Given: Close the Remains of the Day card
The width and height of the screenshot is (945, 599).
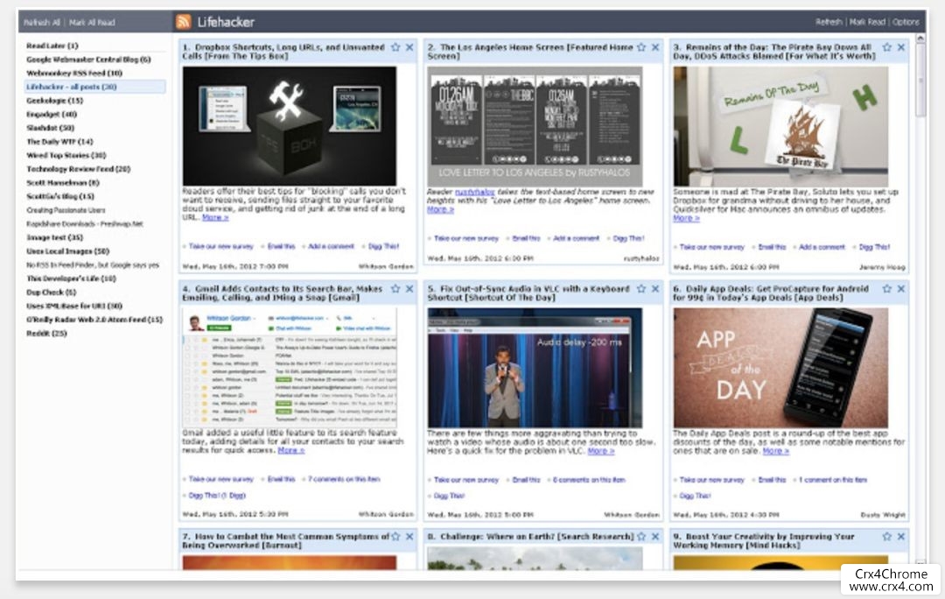Looking at the screenshot, I should (x=901, y=47).
